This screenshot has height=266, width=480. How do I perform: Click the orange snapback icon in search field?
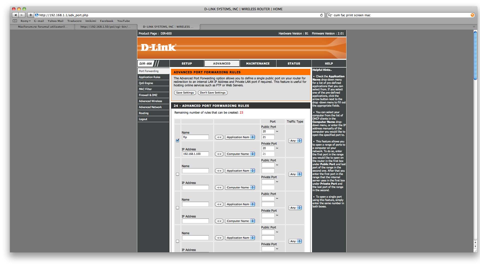coord(472,15)
